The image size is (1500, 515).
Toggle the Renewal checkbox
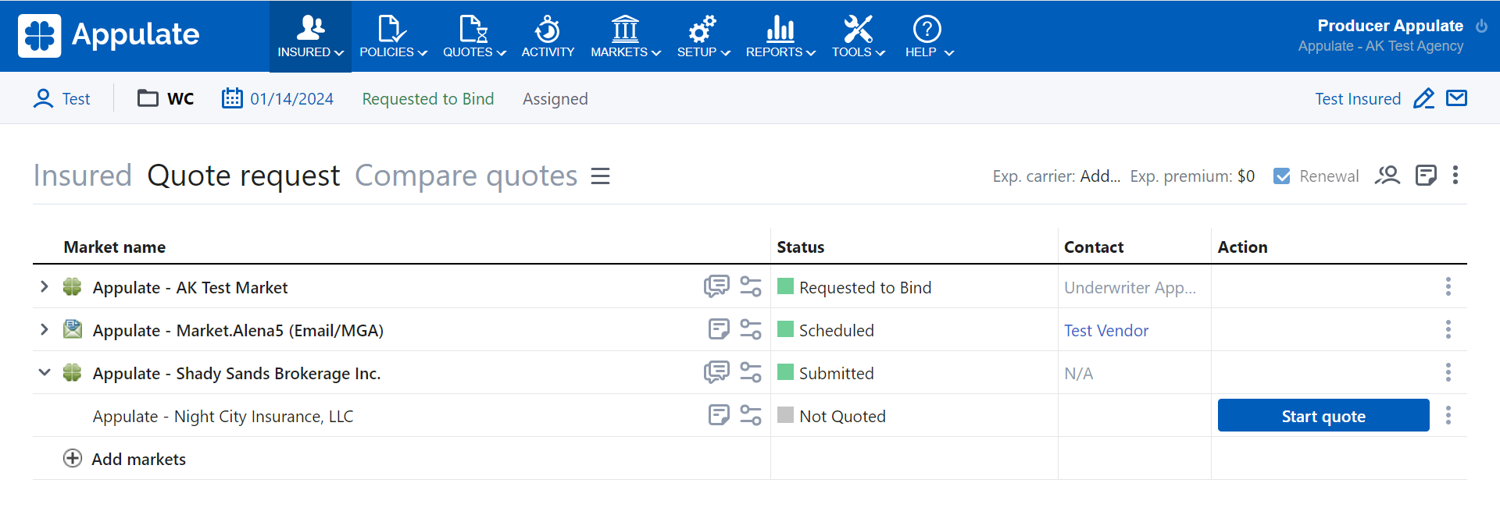tap(1281, 176)
